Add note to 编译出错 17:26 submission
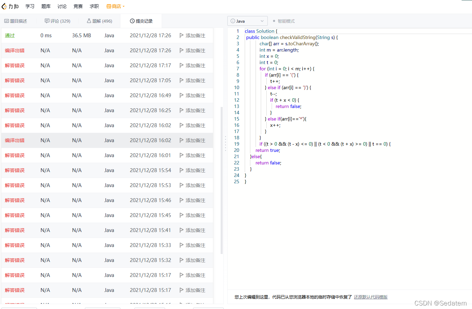 tap(192, 51)
